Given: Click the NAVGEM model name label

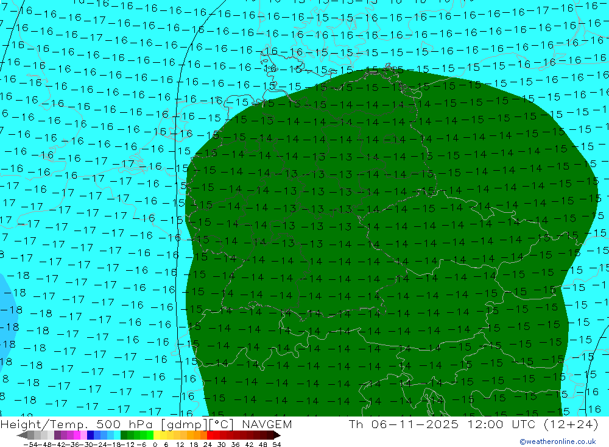Looking at the screenshot, I should (x=267, y=424).
